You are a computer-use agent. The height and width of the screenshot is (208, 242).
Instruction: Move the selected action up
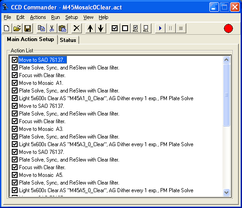pyautogui.click(x=90, y=28)
